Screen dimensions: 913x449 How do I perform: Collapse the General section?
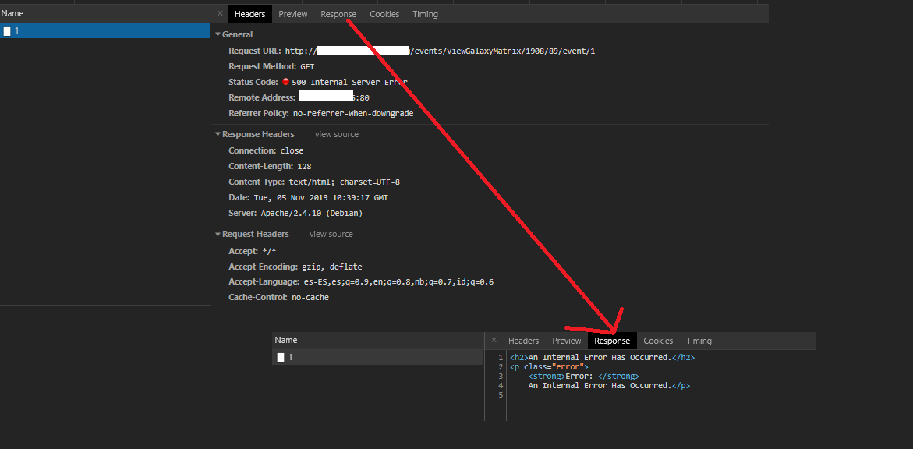[218, 34]
